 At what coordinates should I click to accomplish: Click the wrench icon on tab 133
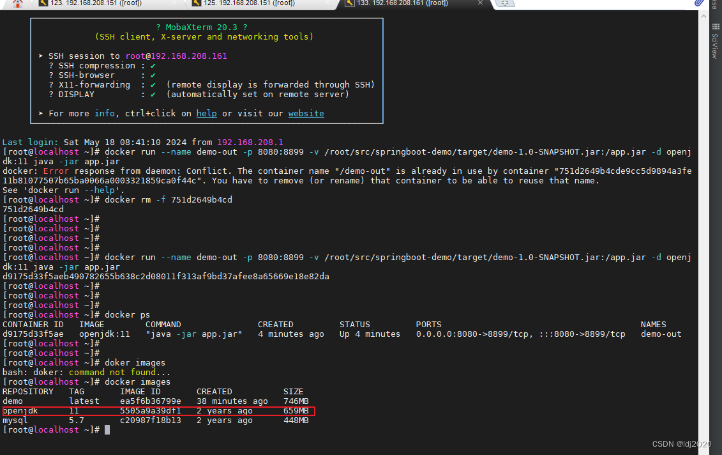pyautogui.click(x=349, y=4)
